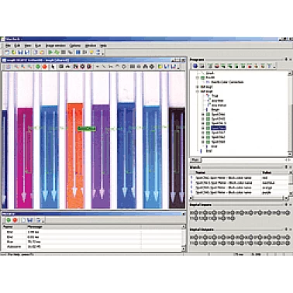Viewport: 293px width, 293px height.
Task: Click the Value column header in Watch panel
Action: pyautogui.click(x=274, y=172)
